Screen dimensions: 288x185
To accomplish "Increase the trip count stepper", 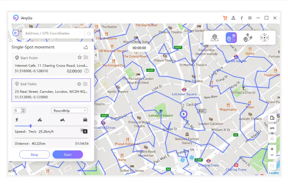I will coord(23,109).
